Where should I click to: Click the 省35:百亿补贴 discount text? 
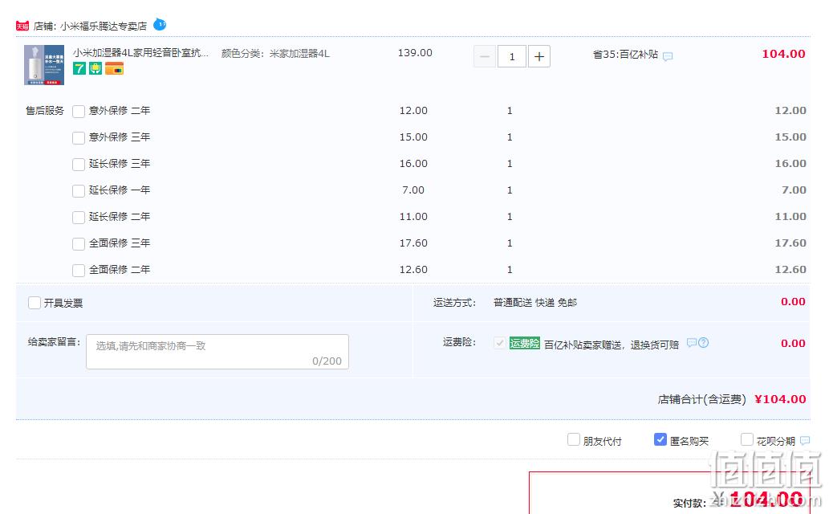pos(625,54)
